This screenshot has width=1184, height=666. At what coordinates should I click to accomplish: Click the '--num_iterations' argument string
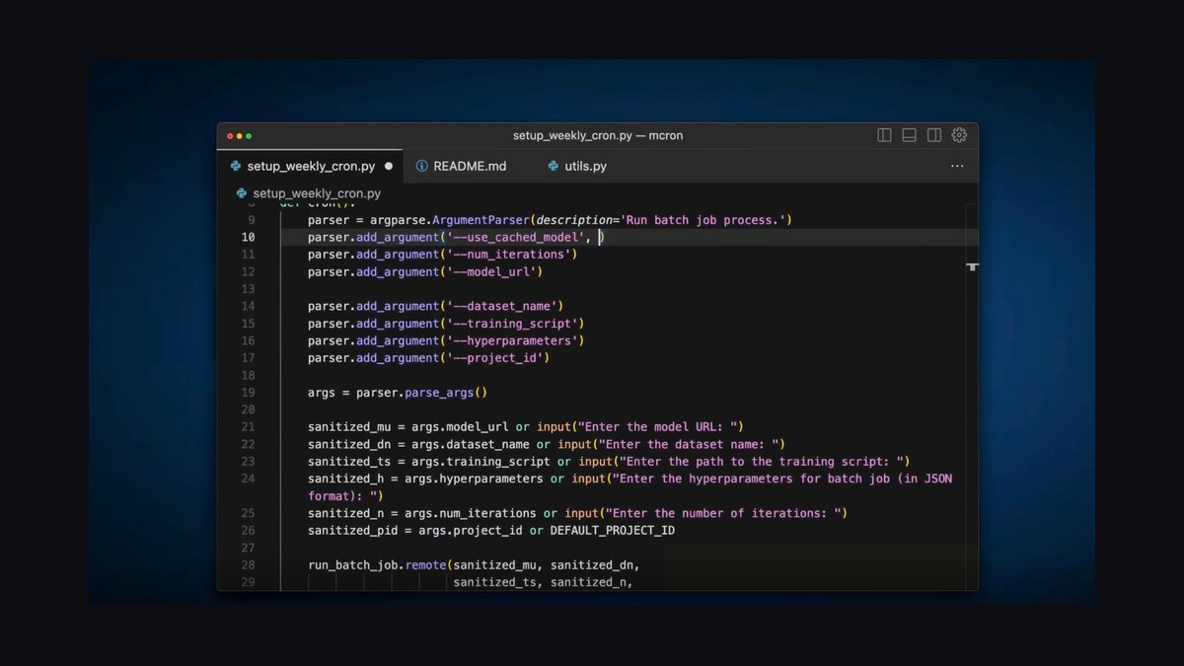point(508,255)
